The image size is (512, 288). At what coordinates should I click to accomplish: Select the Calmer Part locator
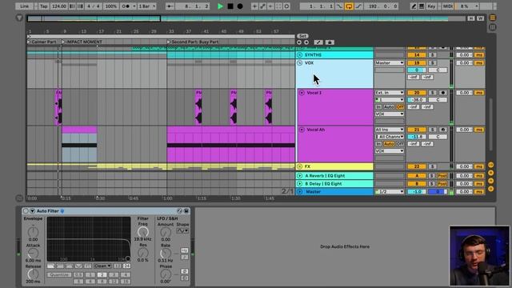click(42, 42)
